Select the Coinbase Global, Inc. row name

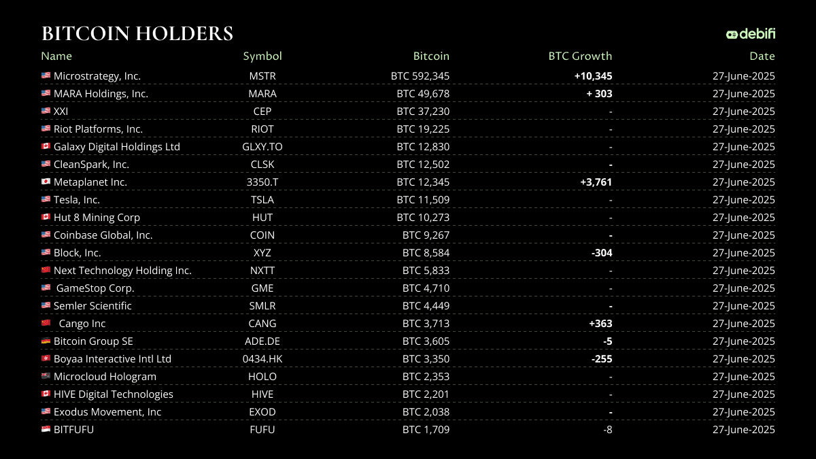pyautogui.click(x=103, y=235)
